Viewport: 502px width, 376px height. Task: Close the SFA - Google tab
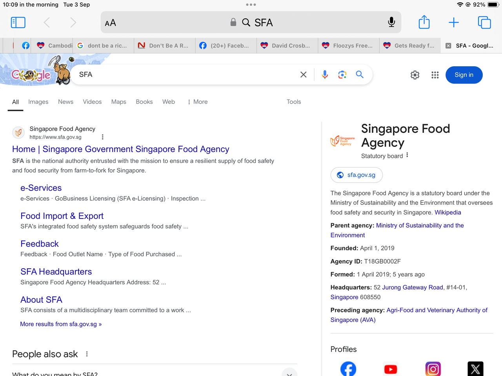coord(448,45)
